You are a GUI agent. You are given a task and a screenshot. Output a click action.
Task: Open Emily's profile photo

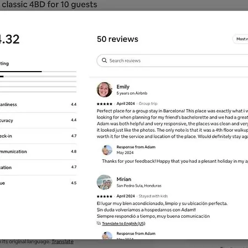pos(104,90)
